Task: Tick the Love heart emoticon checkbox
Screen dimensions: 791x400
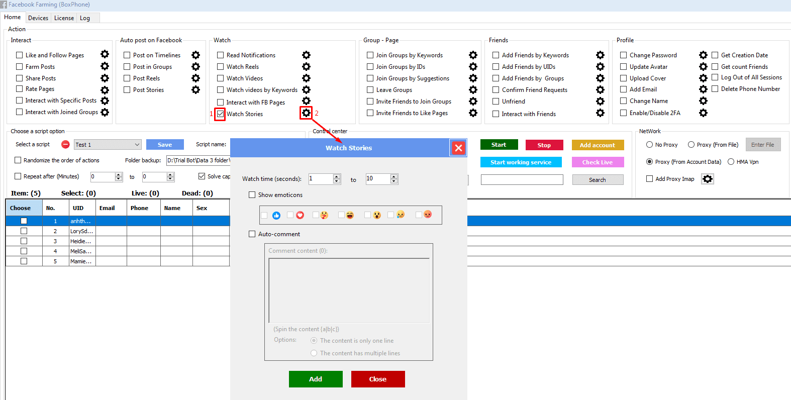Action: tap(290, 215)
